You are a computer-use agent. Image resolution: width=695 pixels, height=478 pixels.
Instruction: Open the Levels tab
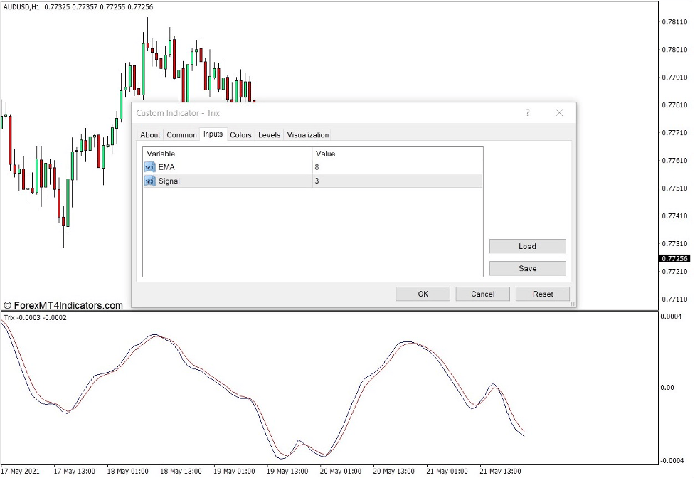coord(269,135)
